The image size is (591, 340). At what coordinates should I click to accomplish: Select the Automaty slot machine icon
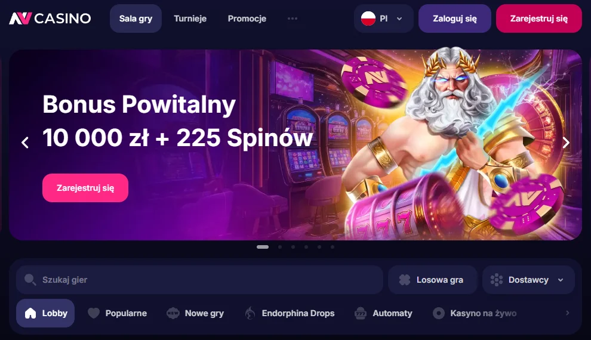click(x=361, y=313)
